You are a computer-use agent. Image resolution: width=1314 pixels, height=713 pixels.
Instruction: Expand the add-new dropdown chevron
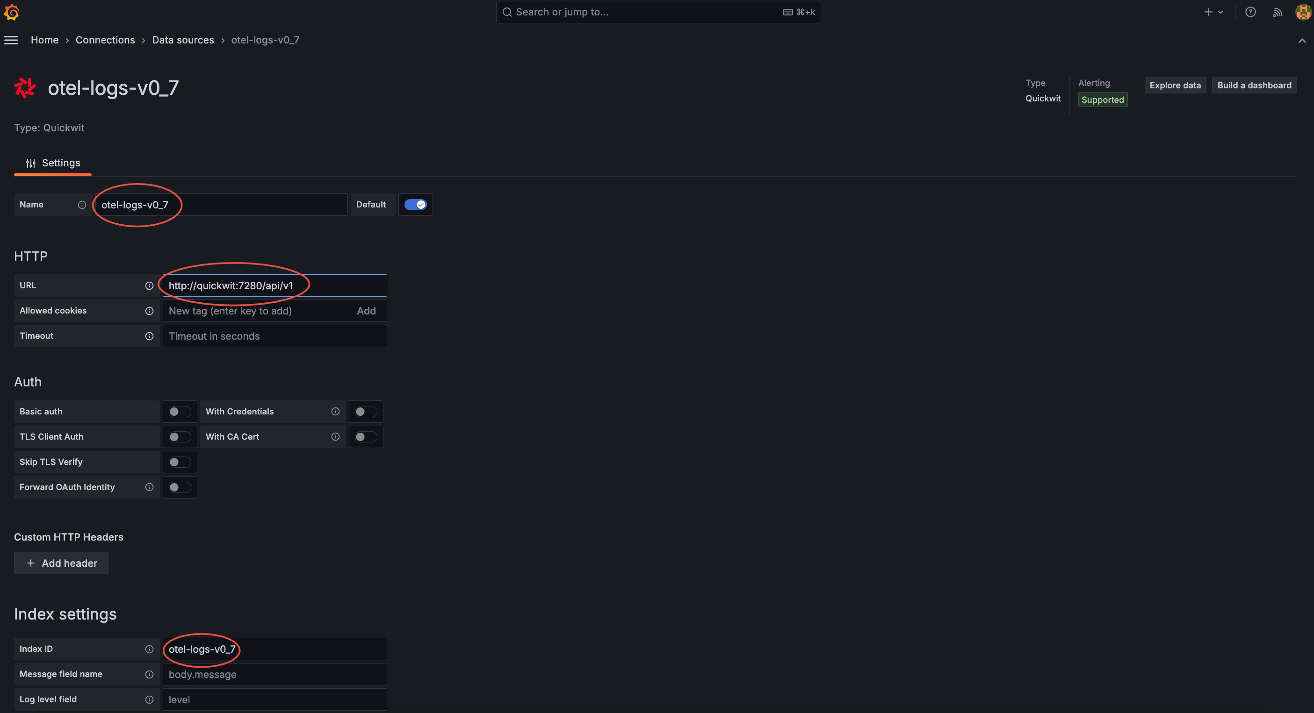click(x=1220, y=12)
